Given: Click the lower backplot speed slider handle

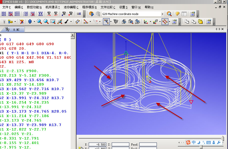Looking at the screenshot, I should coord(201,147).
